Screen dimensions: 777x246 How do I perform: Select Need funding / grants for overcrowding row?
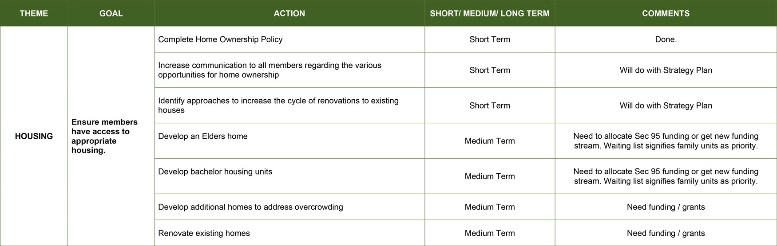[666, 207]
